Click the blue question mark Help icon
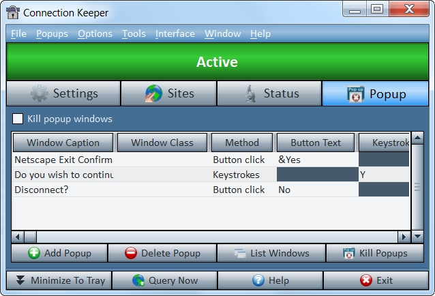 coord(258,280)
